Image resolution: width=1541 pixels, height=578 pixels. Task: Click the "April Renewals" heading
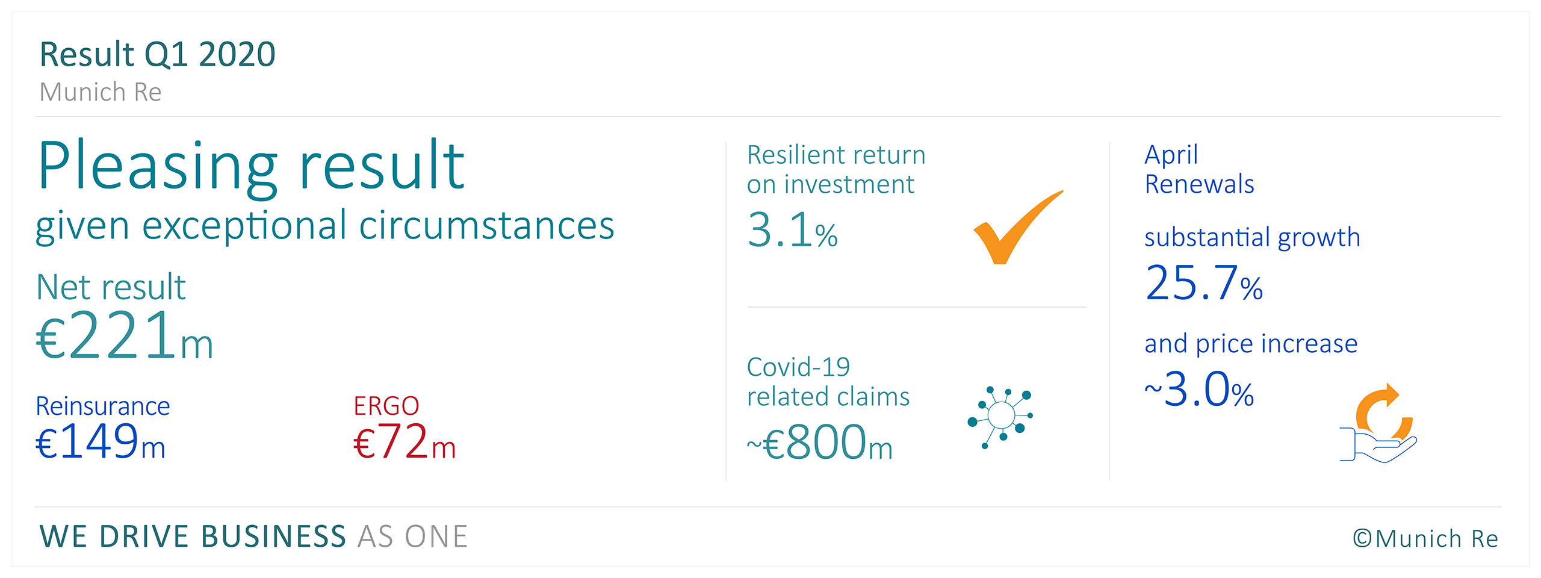pyautogui.click(x=1199, y=170)
